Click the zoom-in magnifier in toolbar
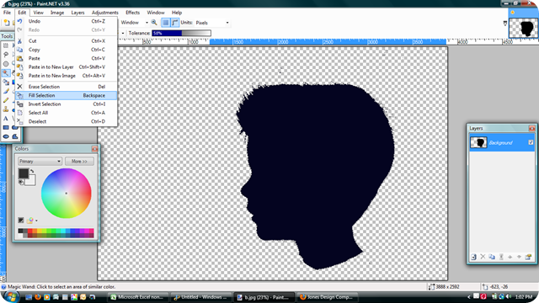 [x=154, y=23]
